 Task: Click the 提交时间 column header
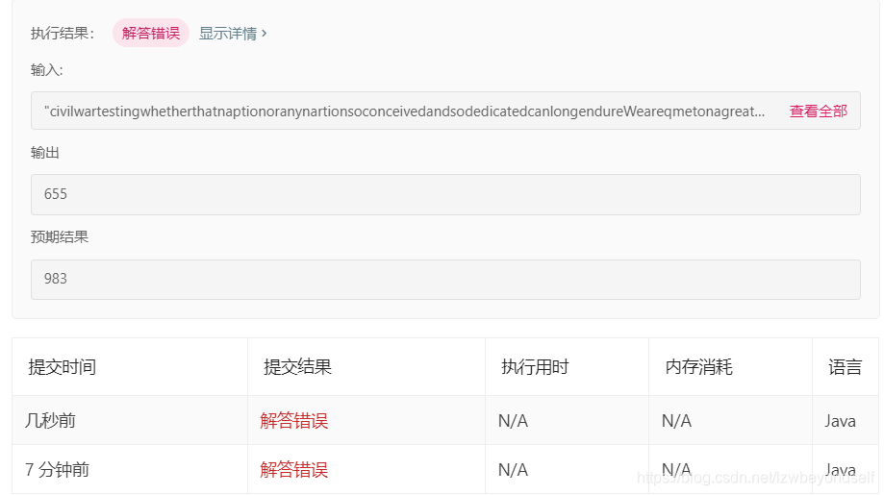(x=62, y=367)
